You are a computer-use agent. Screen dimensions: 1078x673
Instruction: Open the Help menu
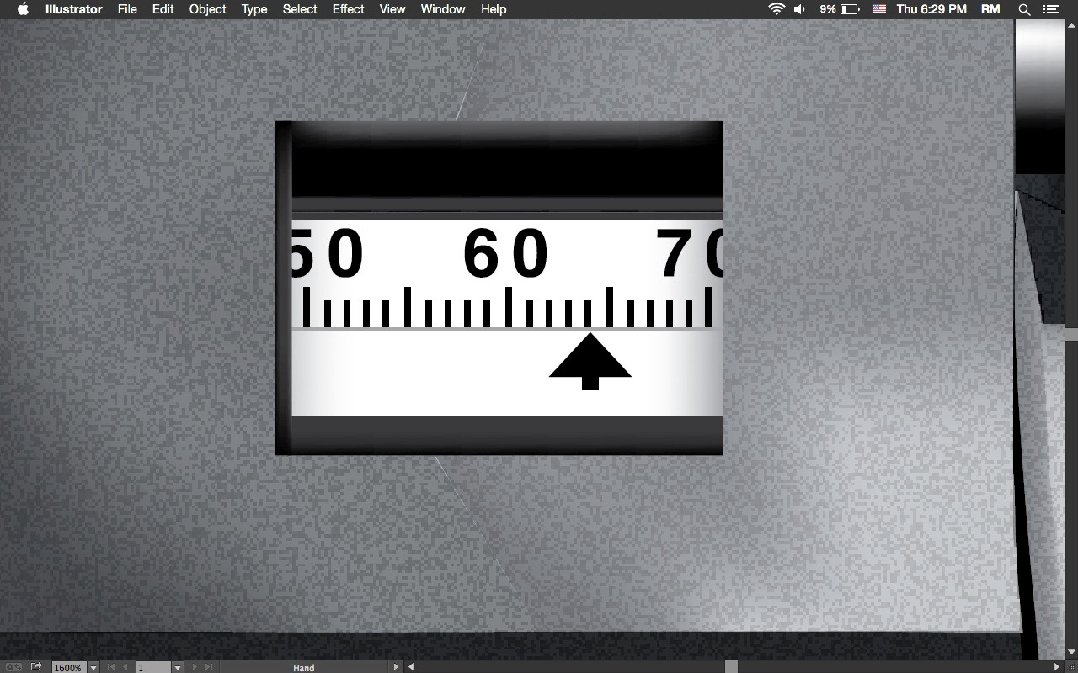click(x=494, y=9)
